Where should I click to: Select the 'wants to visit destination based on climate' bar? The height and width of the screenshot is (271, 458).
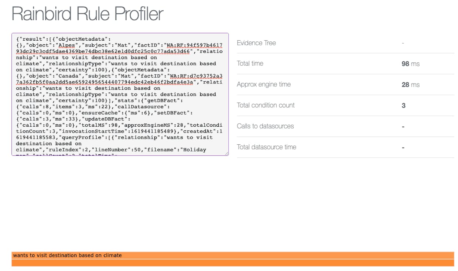[233, 255]
